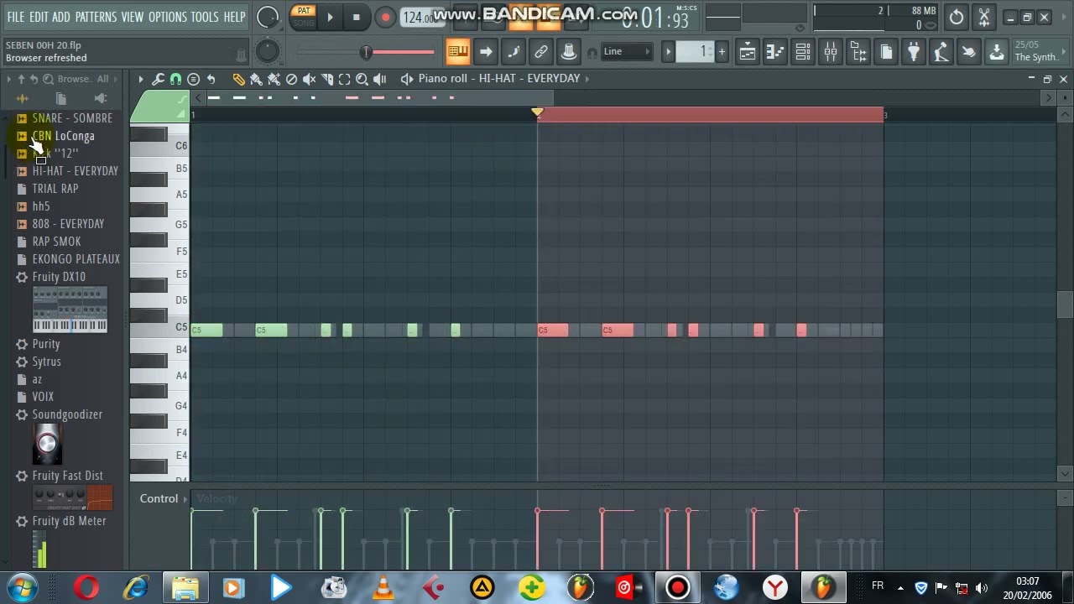Viewport: 1074px width, 604px height.
Task: Activate the Zoom magnifier tool
Action: (362, 79)
